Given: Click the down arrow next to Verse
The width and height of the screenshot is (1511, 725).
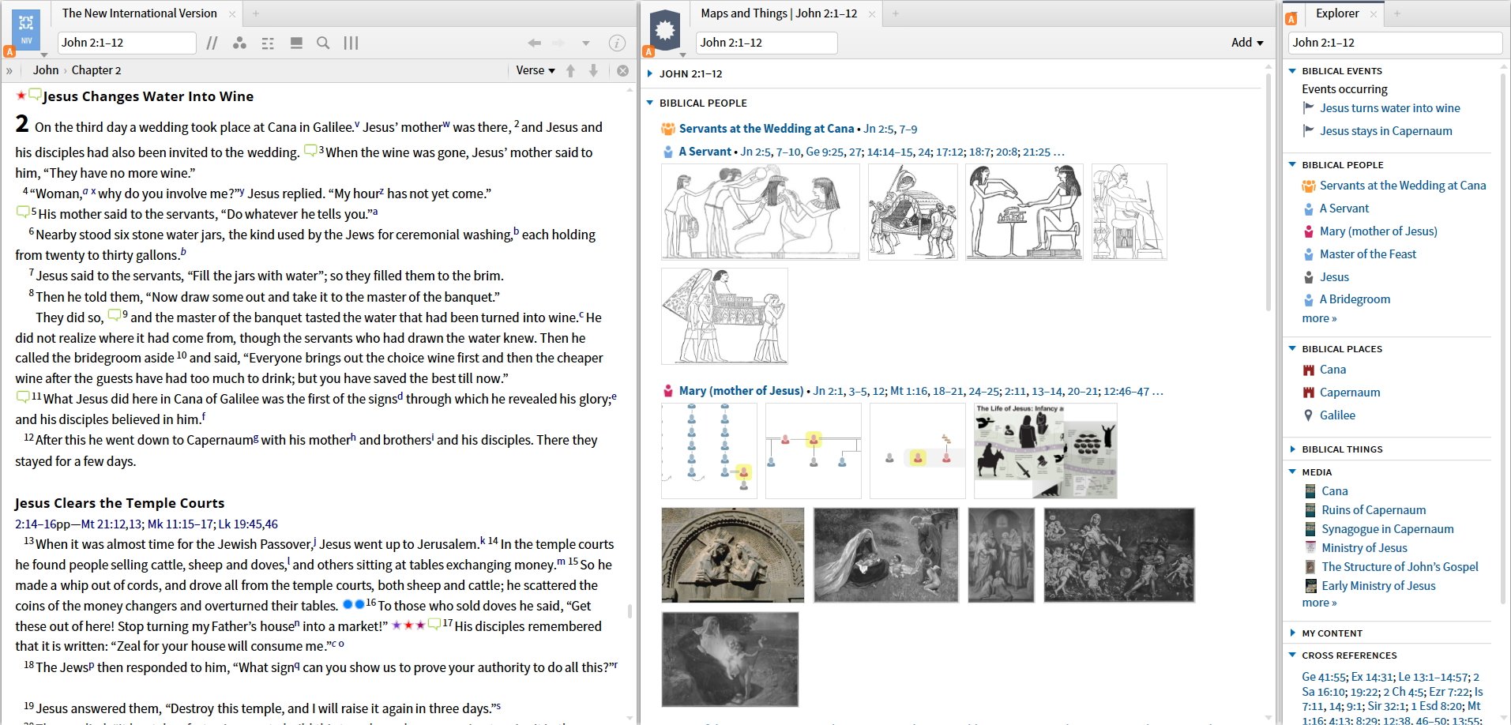Looking at the screenshot, I should 593,70.
